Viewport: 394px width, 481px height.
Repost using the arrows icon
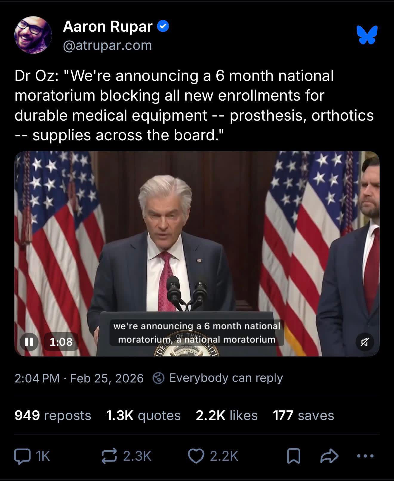tap(109, 456)
